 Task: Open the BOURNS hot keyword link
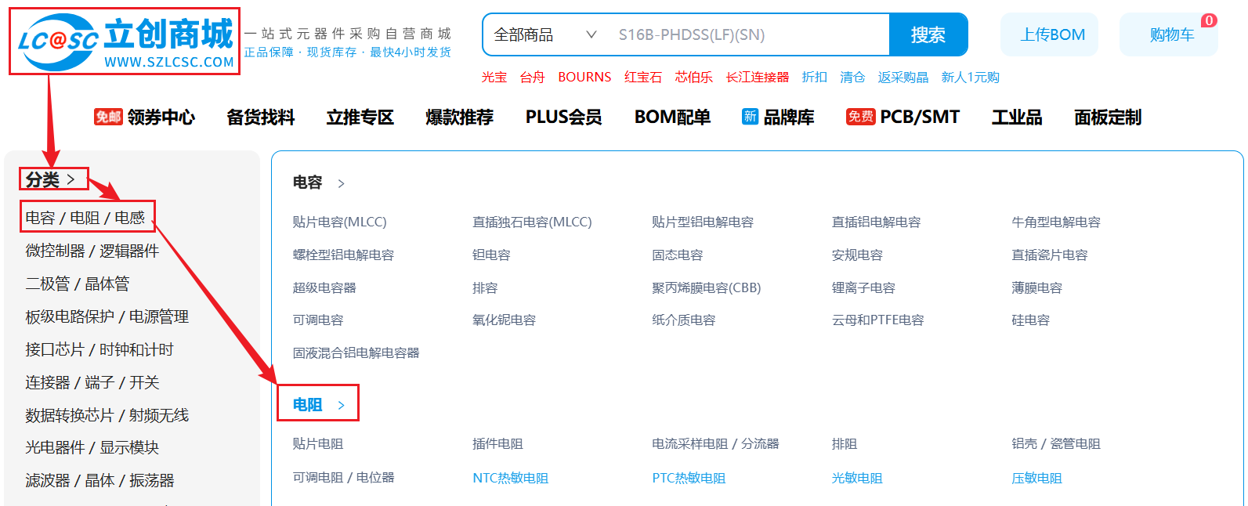coord(584,77)
